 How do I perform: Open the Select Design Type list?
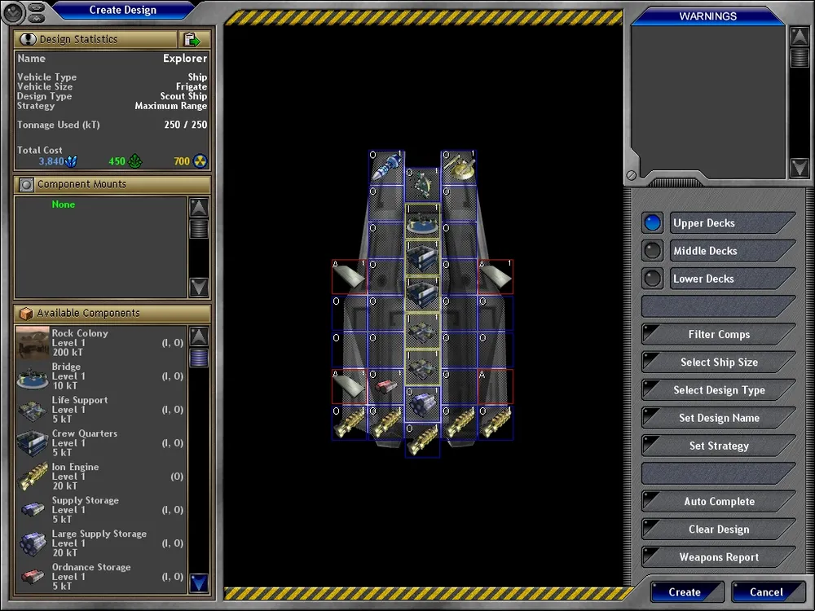pos(718,390)
